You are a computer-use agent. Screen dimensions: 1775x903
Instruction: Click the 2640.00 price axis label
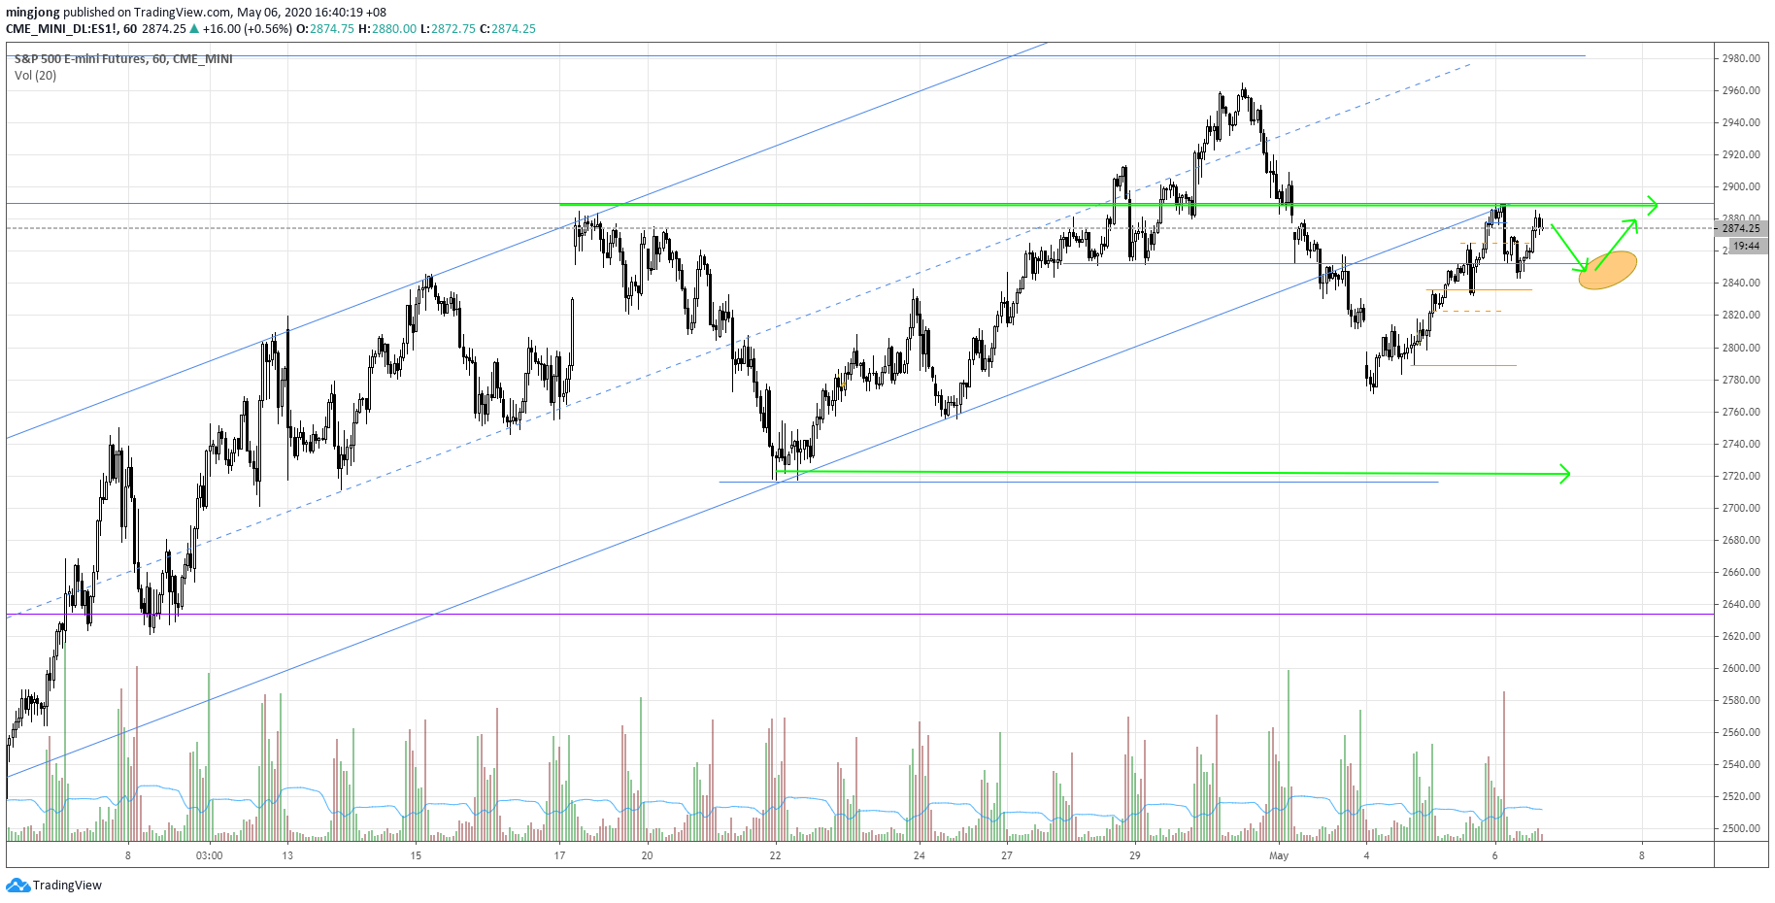click(1741, 604)
